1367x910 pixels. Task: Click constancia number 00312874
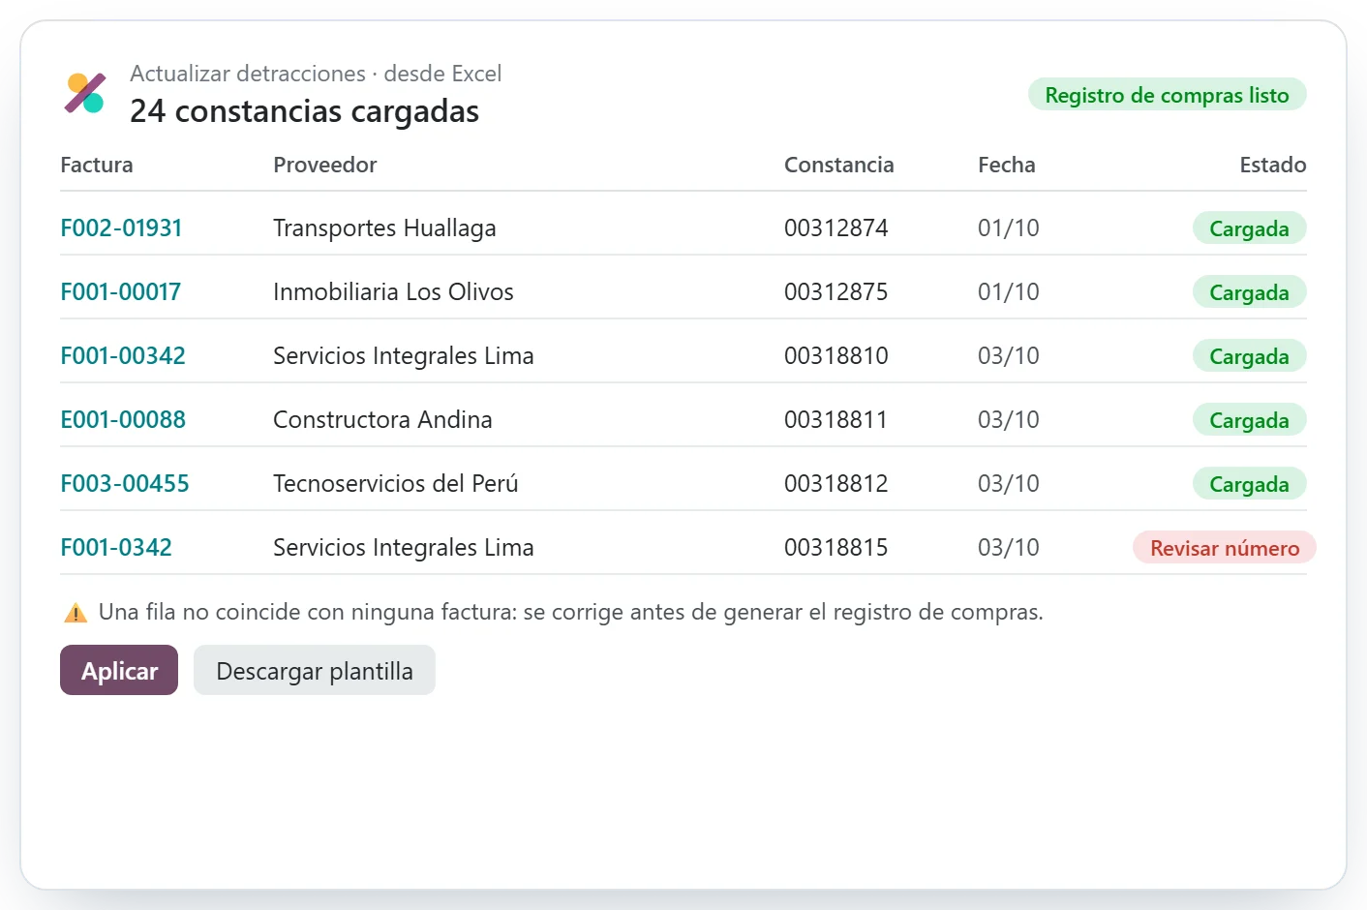pyautogui.click(x=836, y=228)
